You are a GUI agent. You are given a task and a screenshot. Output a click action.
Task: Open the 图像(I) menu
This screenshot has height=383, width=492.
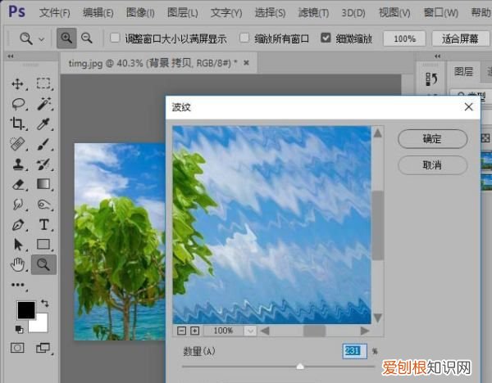(x=140, y=13)
